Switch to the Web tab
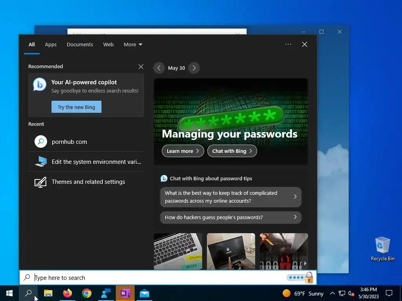Image resolution: width=402 pixels, height=301 pixels. (x=108, y=45)
